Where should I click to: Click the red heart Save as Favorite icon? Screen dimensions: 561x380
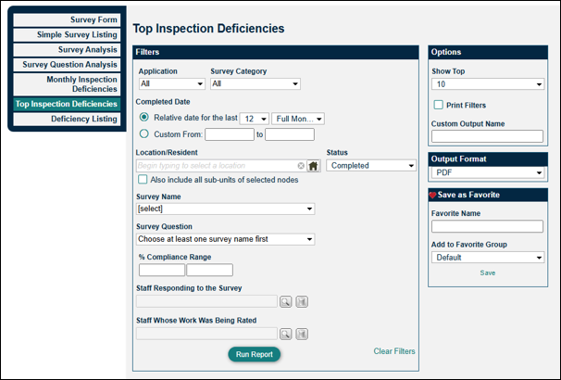(x=432, y=196)
